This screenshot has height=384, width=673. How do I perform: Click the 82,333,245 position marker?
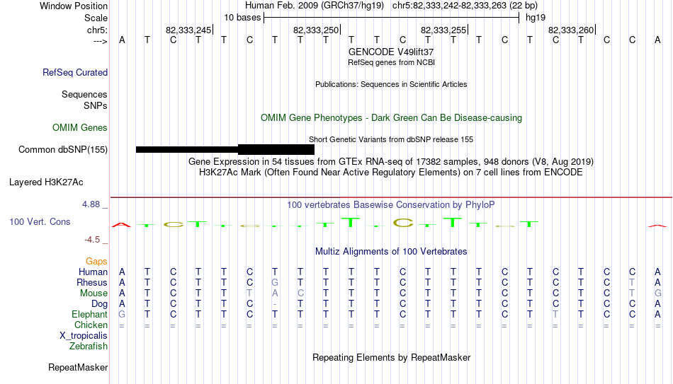tap(189, 30)
